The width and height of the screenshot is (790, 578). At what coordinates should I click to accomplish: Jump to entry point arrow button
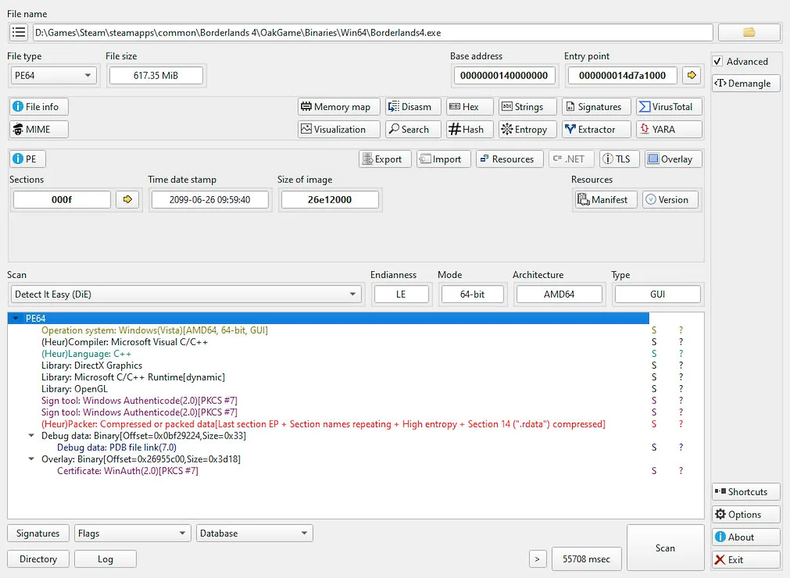[x=691, y=75]
